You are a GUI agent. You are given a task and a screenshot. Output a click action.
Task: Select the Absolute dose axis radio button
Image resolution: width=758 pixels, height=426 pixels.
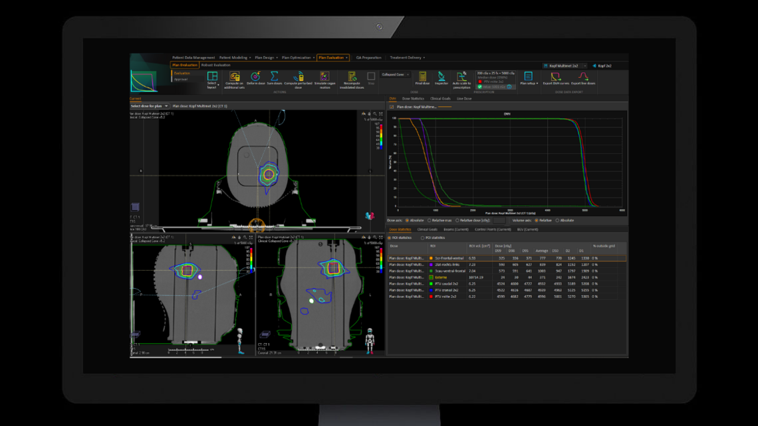pos(407,220)
